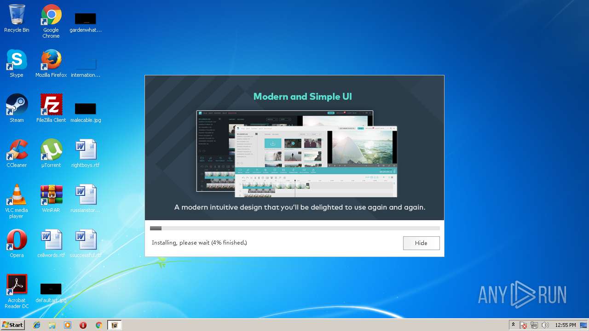Screen dimensions: 589x331
Task: Launch WinRAR from the desktop
Action: [x=51, y=199]
